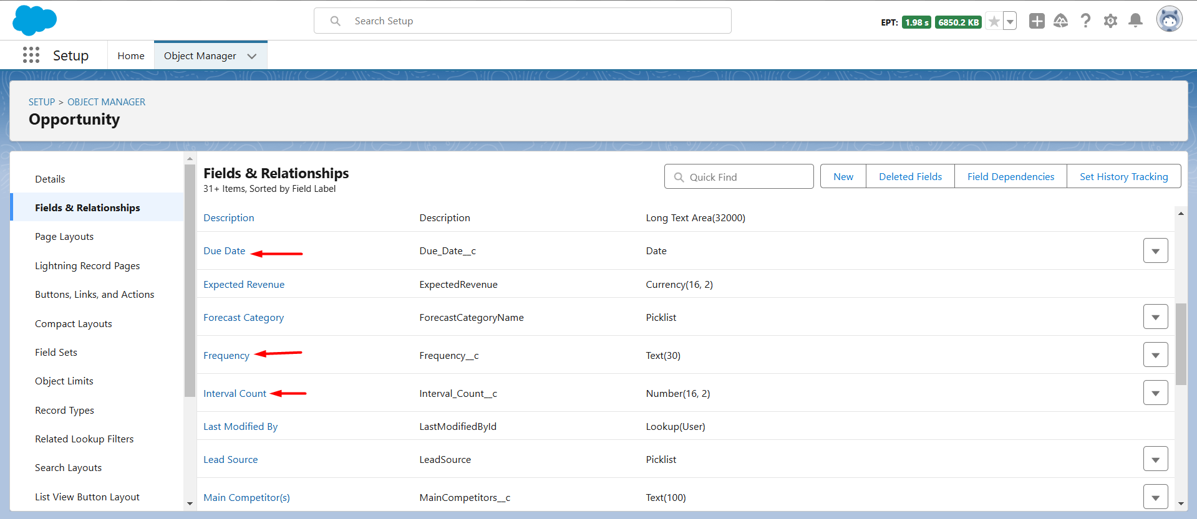This screenshot has height=519, width=1197.
Task: Open the Frequency row action menu
Action: click(1155, 355)
